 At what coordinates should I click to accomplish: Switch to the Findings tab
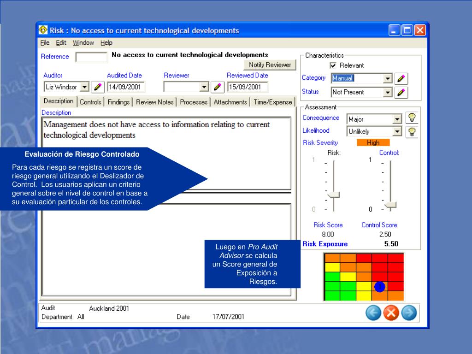tap(118, 102)
